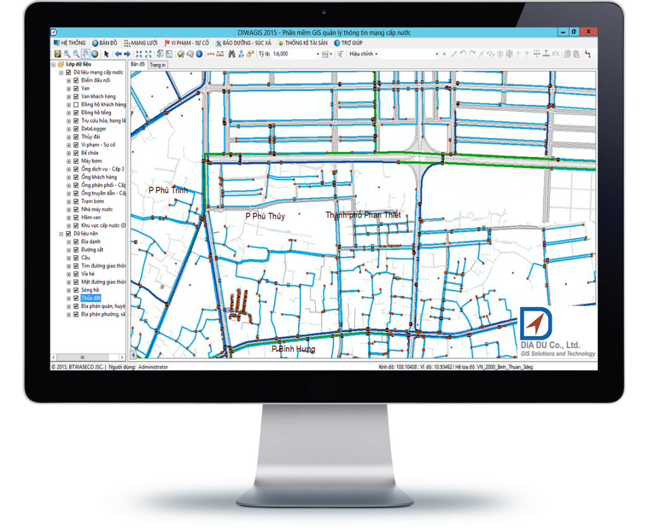Select the Hầm van layer name

(x=91, y=218)
